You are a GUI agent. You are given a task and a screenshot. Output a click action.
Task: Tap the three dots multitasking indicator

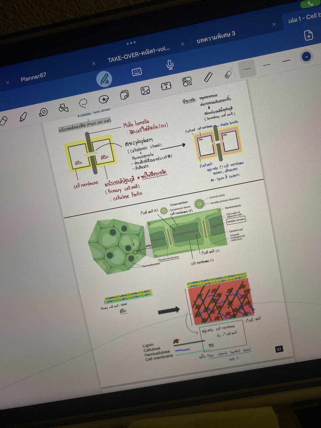(x=131, y=43)
